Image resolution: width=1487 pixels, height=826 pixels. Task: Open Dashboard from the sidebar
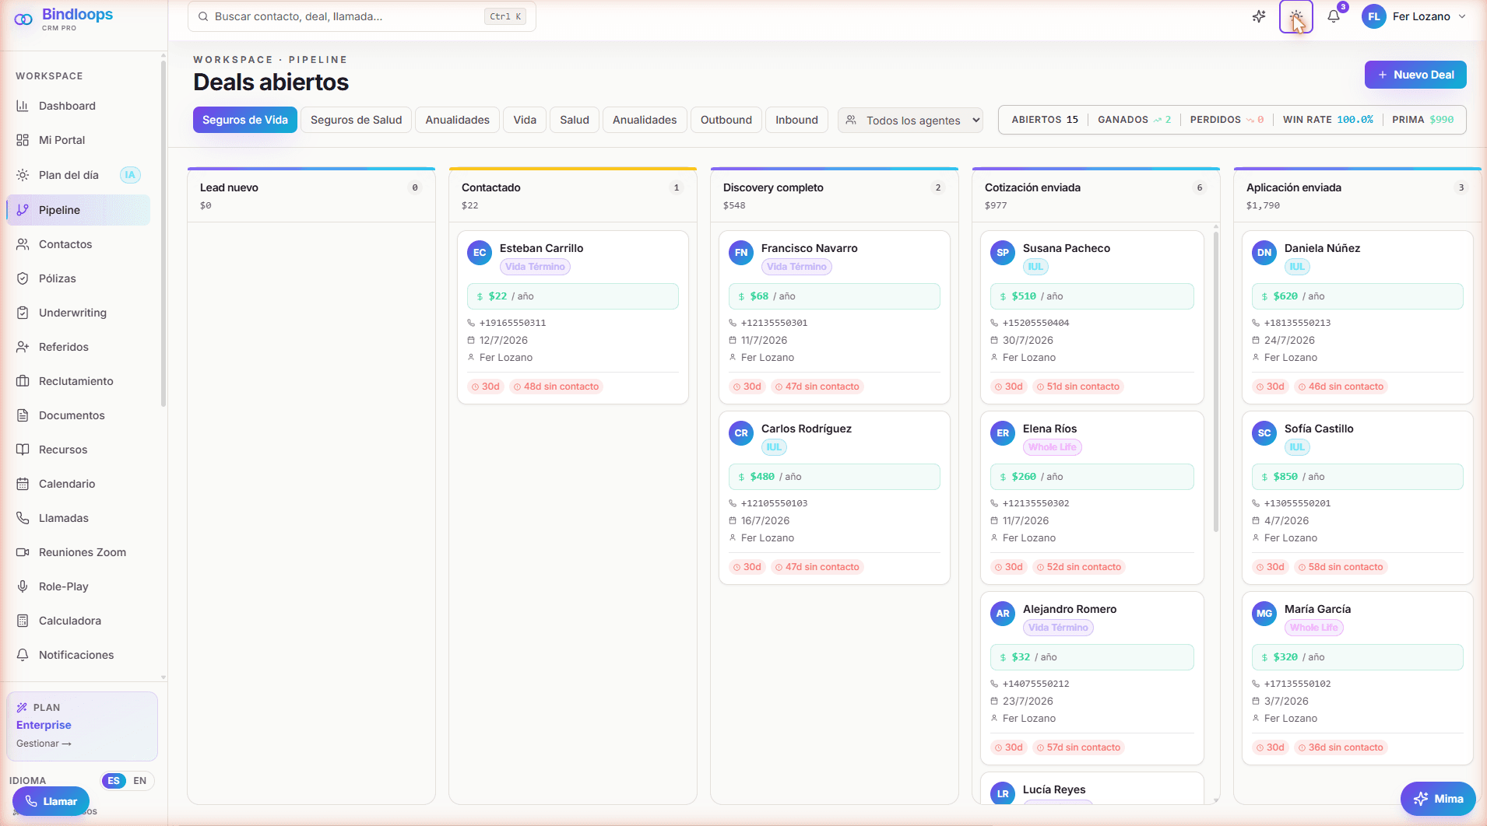78,106
